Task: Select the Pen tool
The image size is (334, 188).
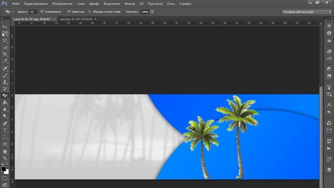Action: 5,123
